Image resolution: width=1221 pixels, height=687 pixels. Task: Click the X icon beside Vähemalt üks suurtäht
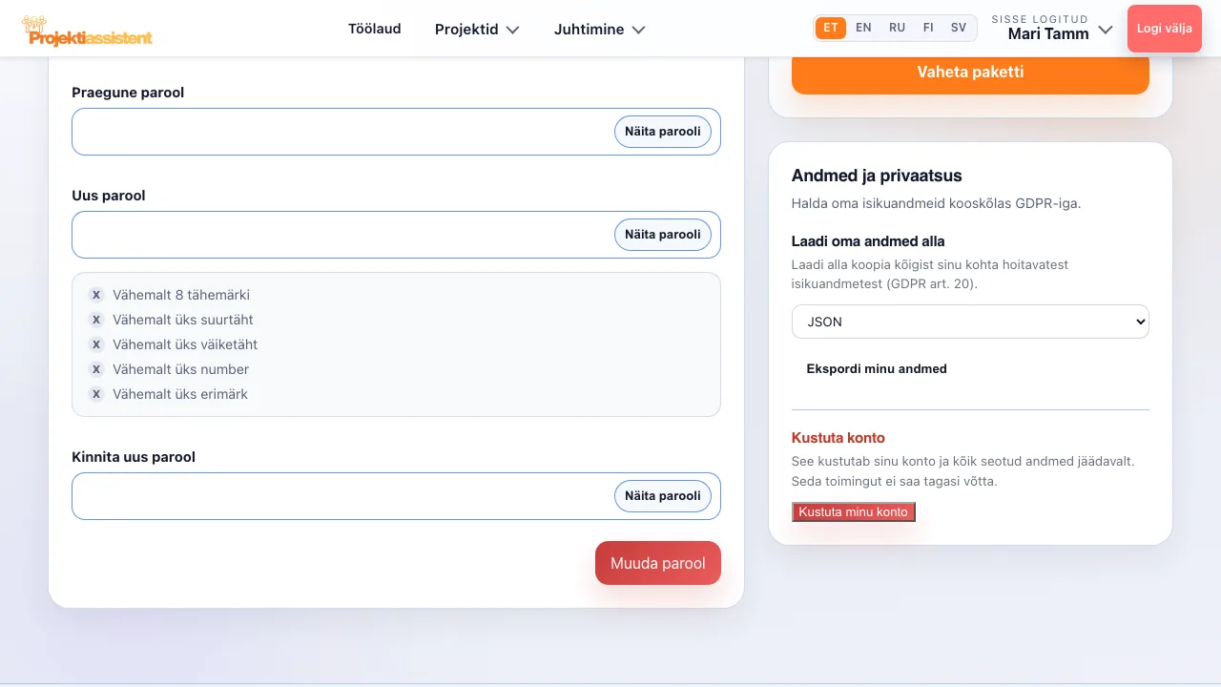[96, 320]
